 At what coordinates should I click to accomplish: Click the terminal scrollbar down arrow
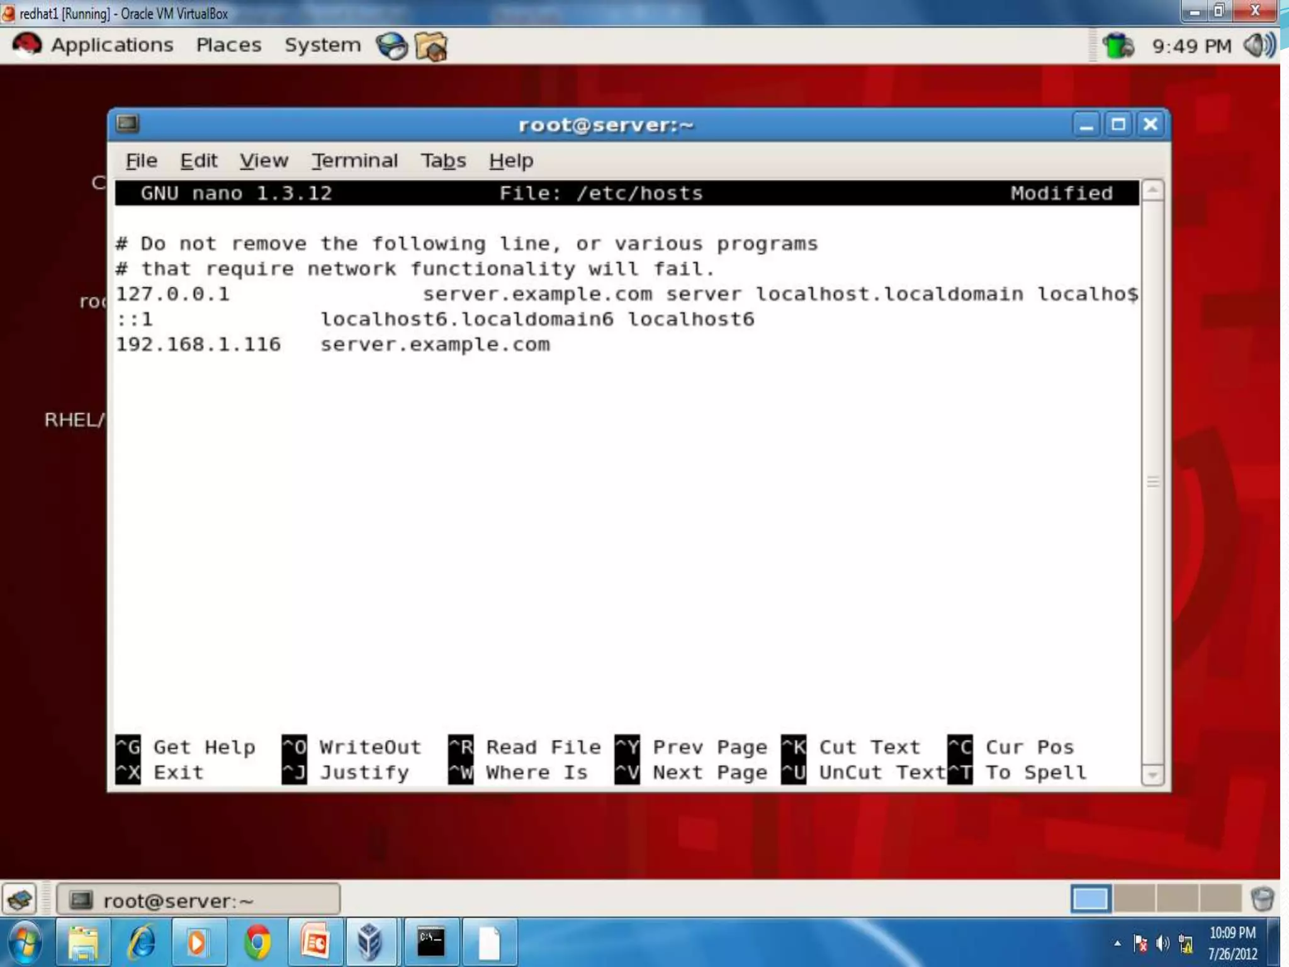[x=1152, y=775]
